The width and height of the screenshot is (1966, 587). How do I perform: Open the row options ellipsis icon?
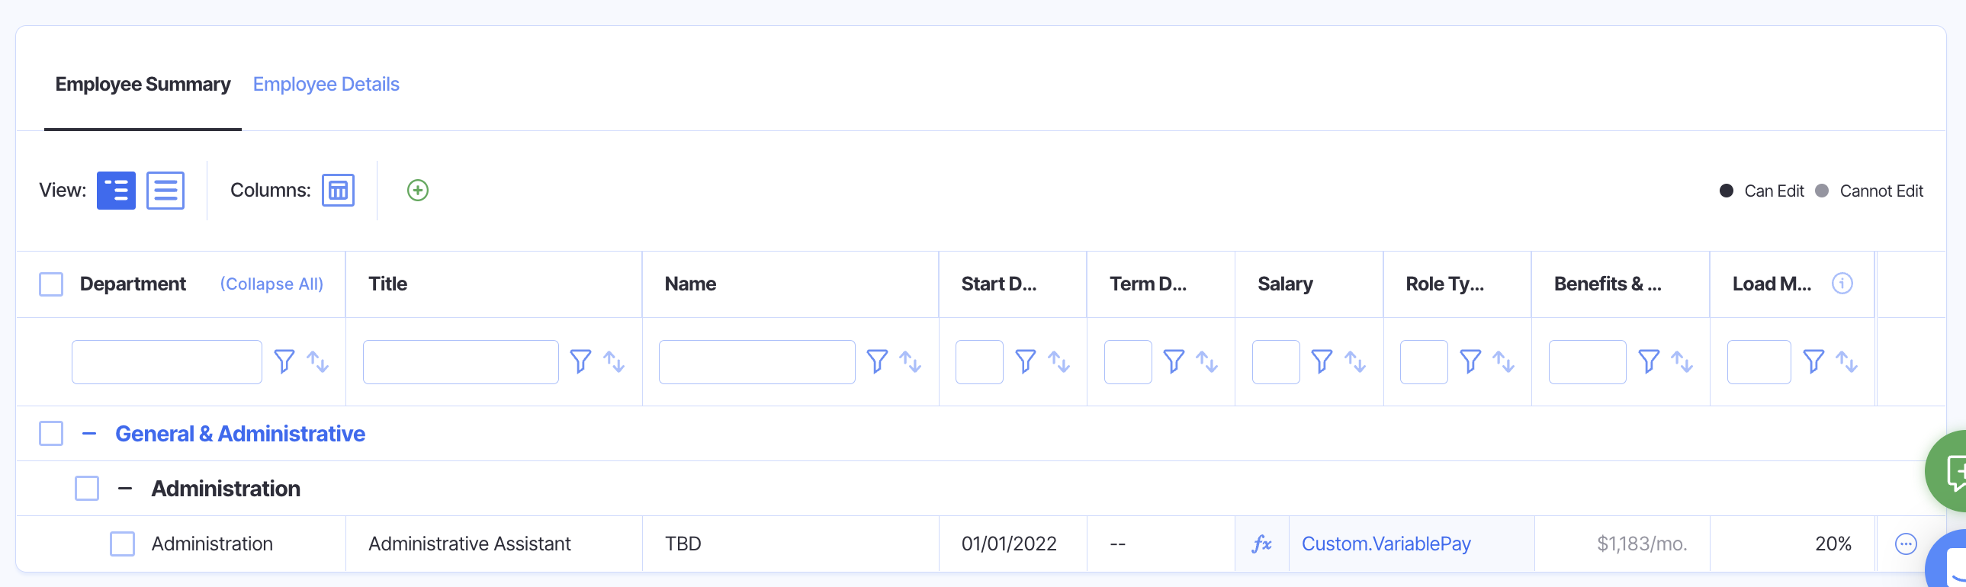click(x=1906, y=544)
